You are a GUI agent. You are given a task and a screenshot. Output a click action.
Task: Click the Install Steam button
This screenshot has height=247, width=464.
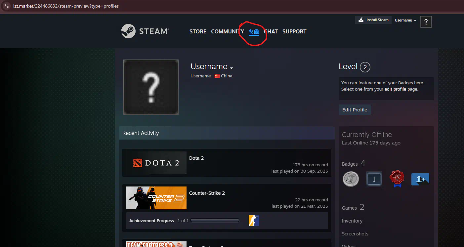tap(373, 20)
